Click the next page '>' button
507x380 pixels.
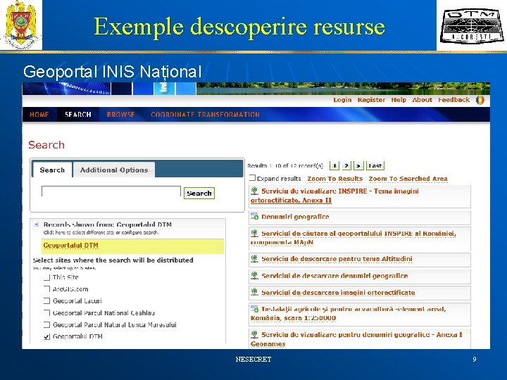358,166
